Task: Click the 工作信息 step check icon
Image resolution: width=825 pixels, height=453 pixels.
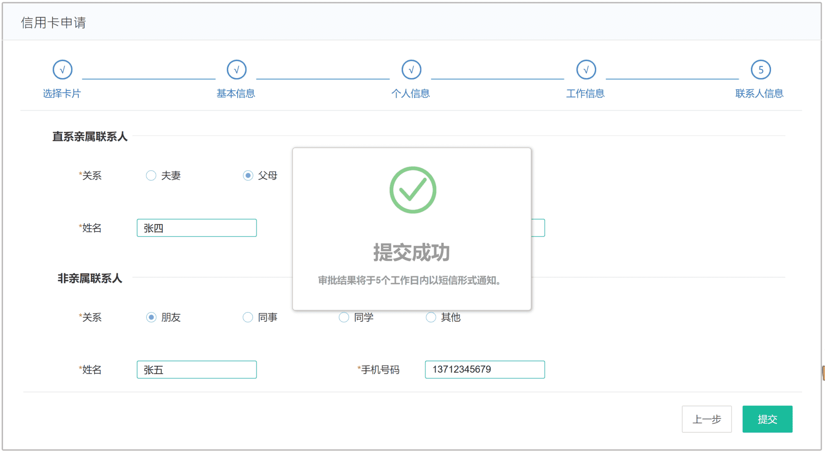Action: (x=586, y=70)
